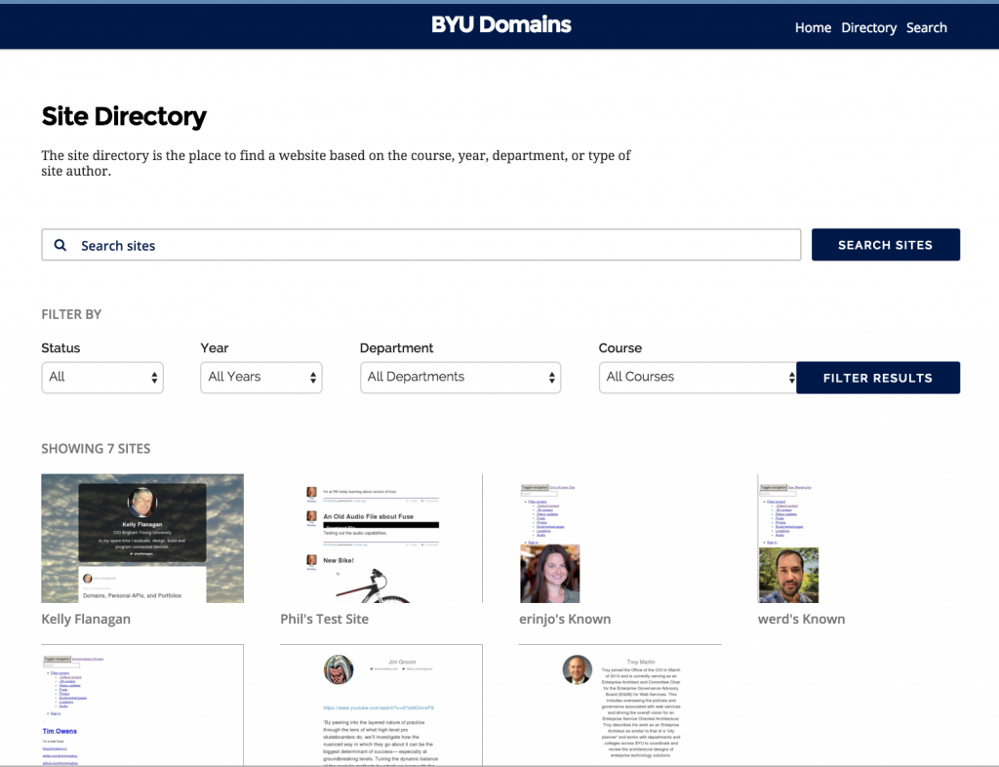Go to BYU Domains site title

(500, 24)
